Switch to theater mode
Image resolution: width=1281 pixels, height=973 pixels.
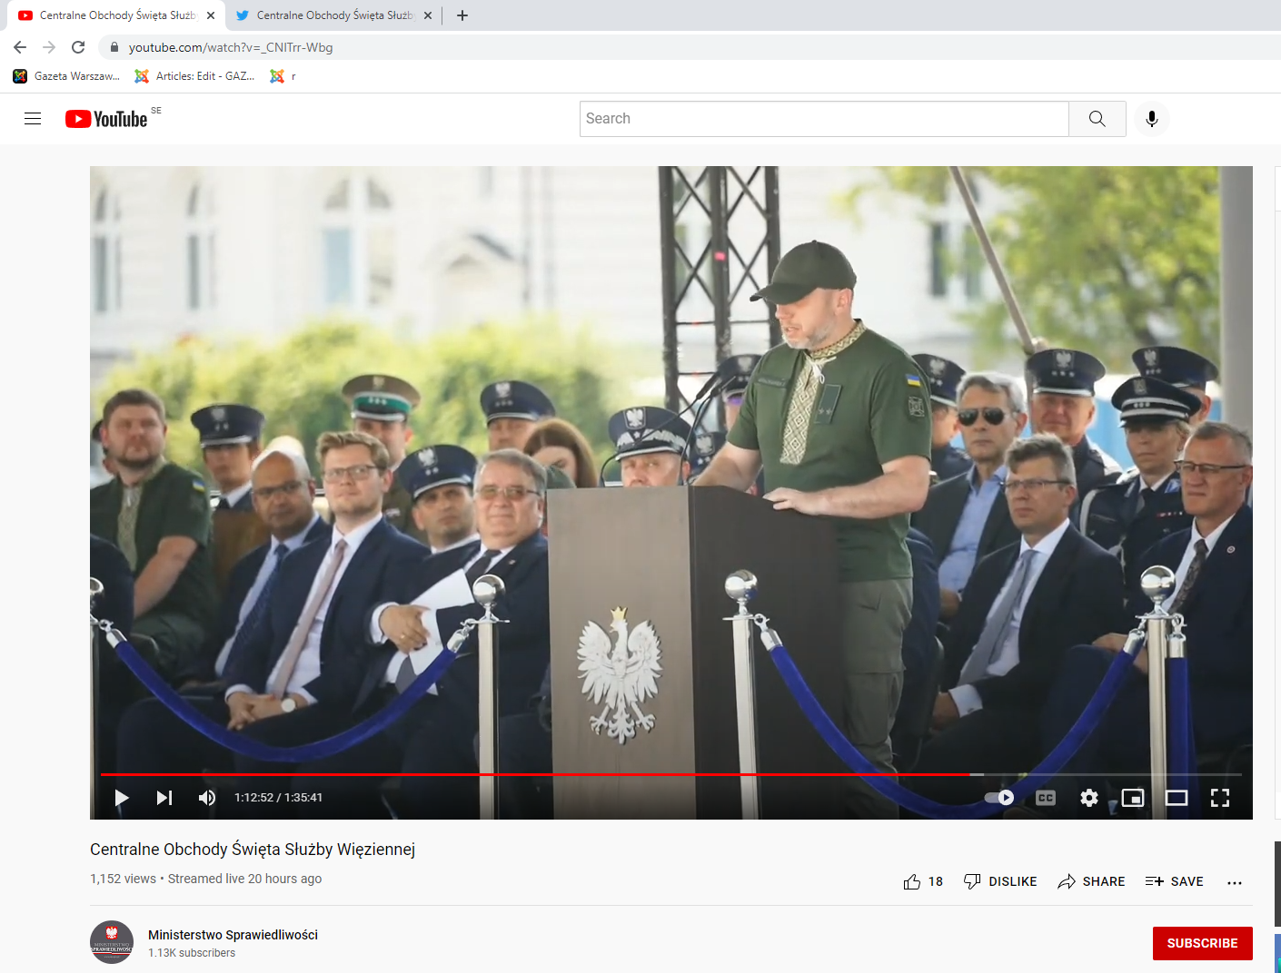click(1177, 798)
